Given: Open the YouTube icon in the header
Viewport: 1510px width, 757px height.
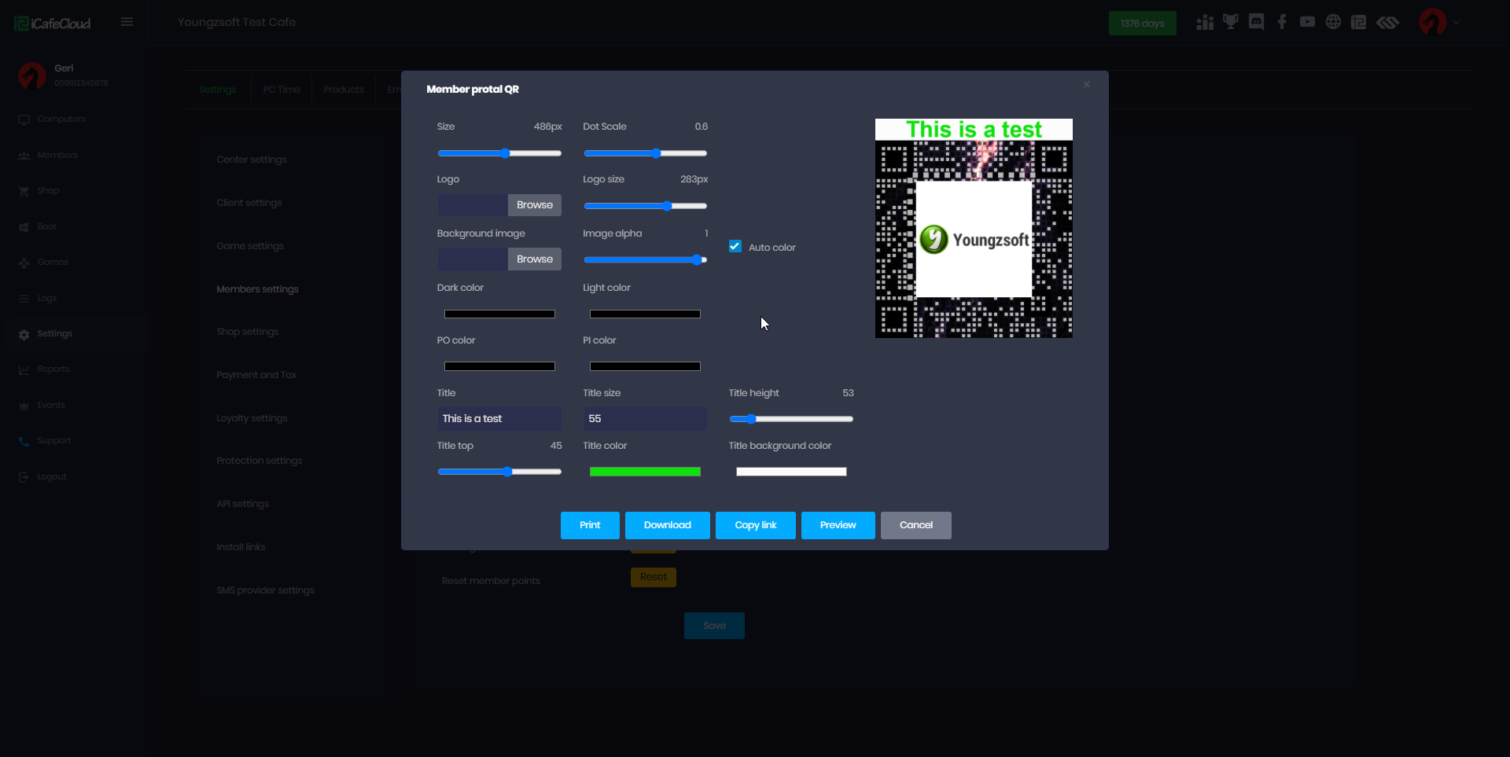Looking at the screenshot, I should coord(1307,22).
